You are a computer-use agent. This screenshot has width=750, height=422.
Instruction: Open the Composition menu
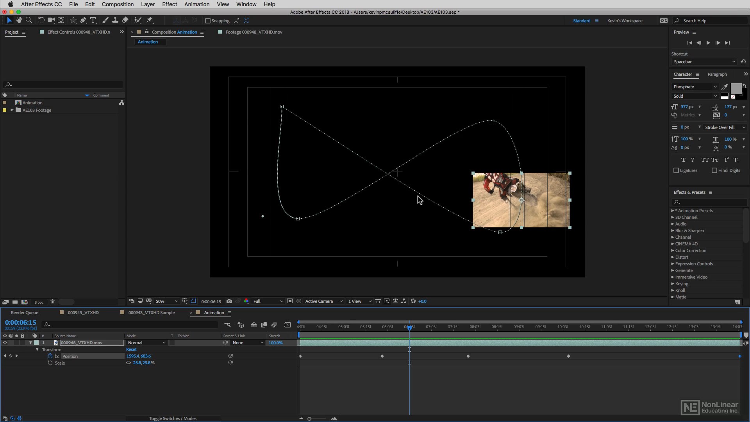[x=118, y=4]
